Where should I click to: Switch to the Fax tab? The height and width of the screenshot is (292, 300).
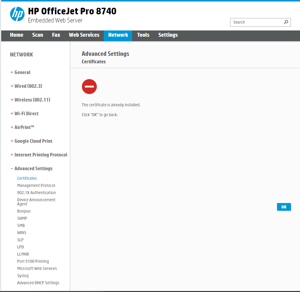click(x=56, y=35)
